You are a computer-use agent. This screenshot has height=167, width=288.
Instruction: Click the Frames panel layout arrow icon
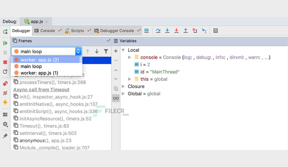tap(108, 41)
